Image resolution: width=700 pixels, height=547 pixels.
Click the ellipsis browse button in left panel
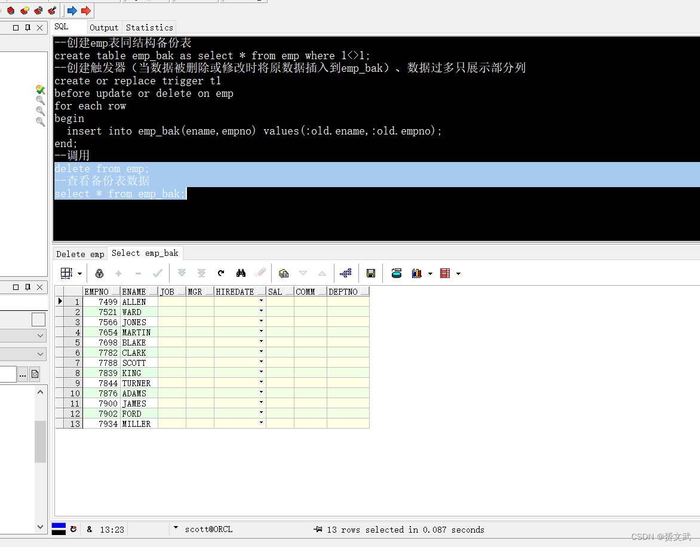(23, 374)
